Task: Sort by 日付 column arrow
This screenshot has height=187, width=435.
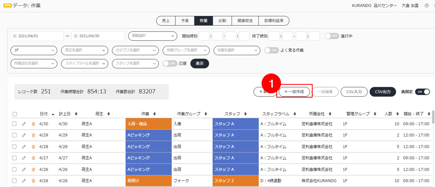Action: pos(53,114)
